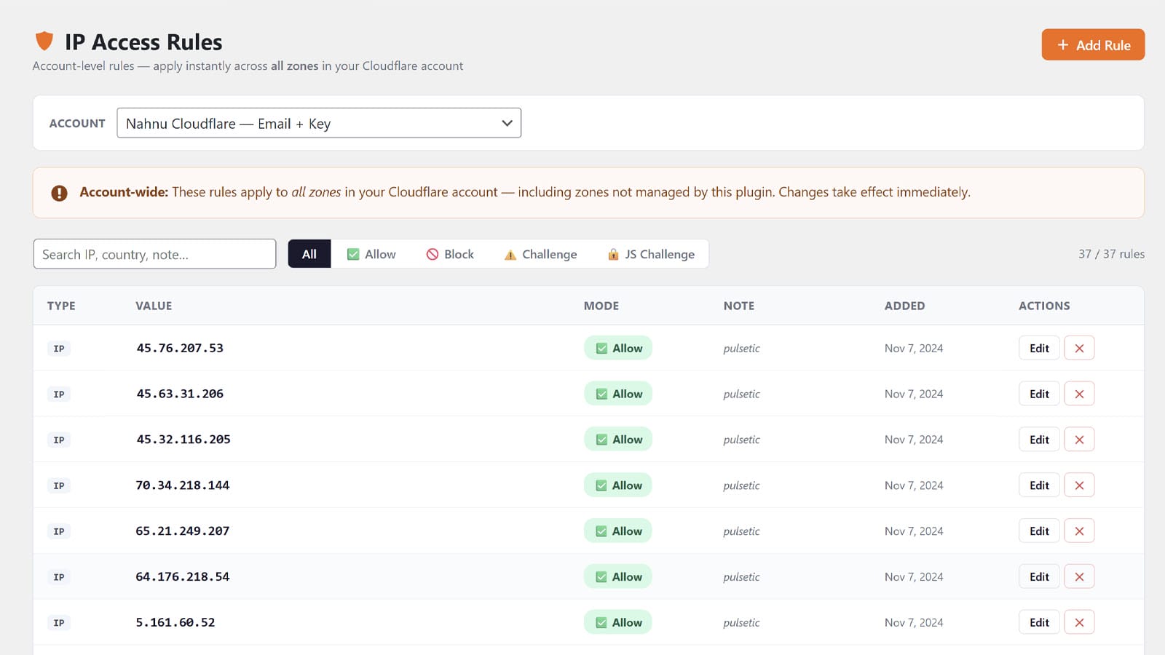Filter rules by Allow mode

[x=371, y=254]
